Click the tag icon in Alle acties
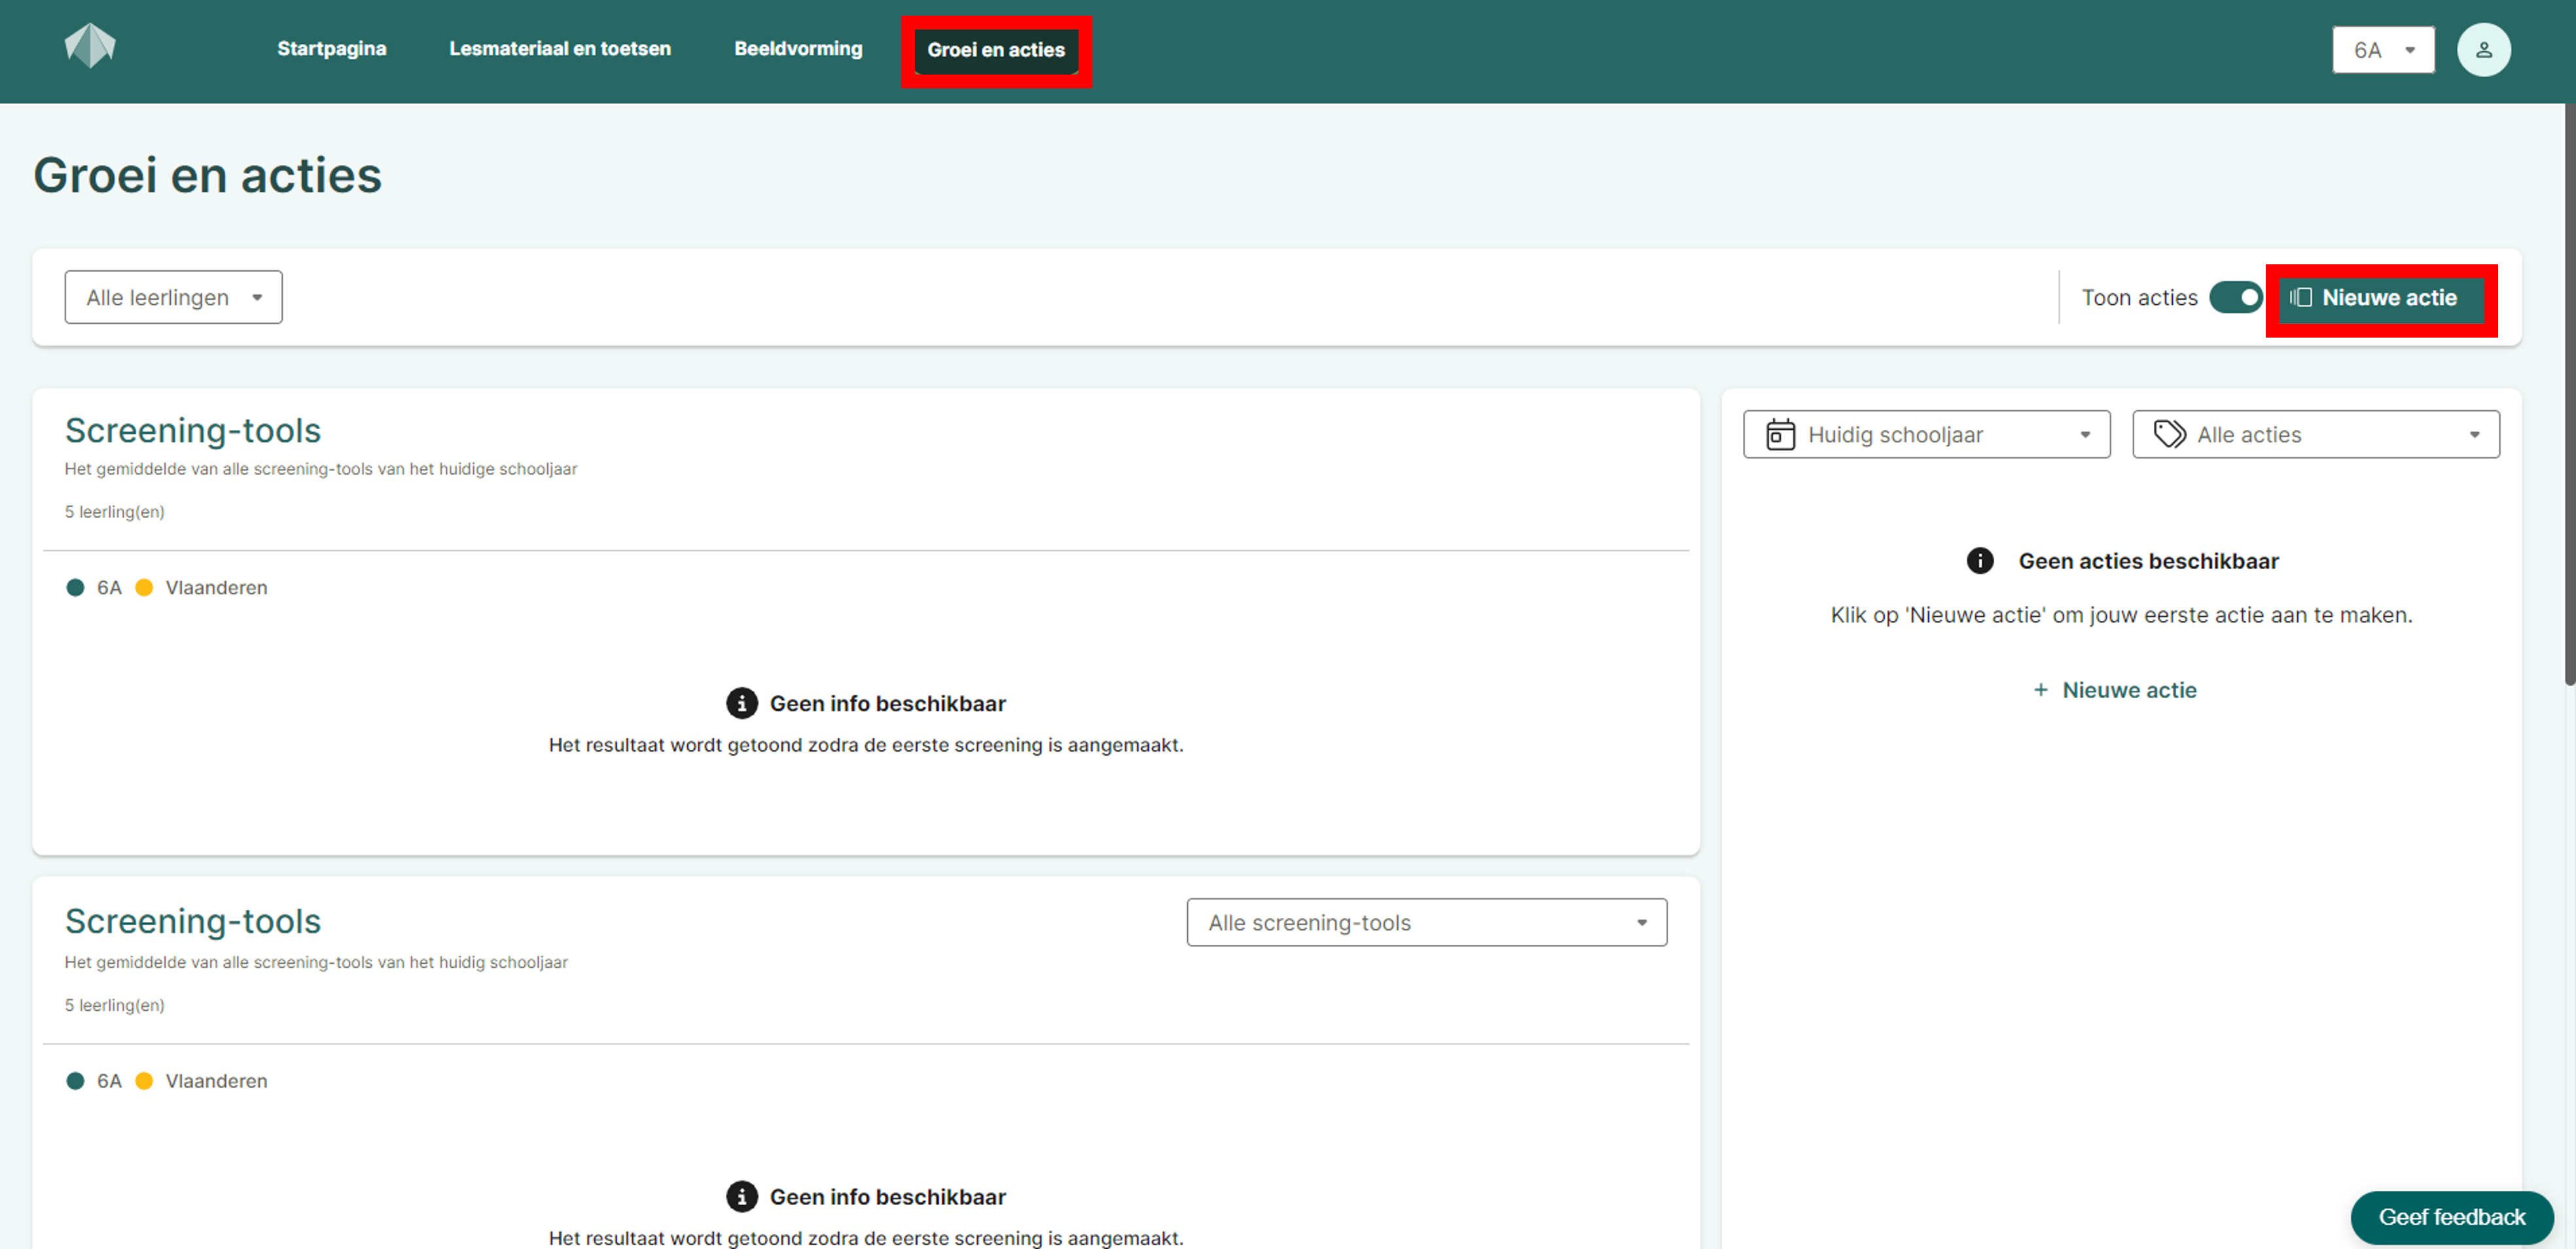This screenshot has height=1249, width=2576. [x=2169, y=435]
